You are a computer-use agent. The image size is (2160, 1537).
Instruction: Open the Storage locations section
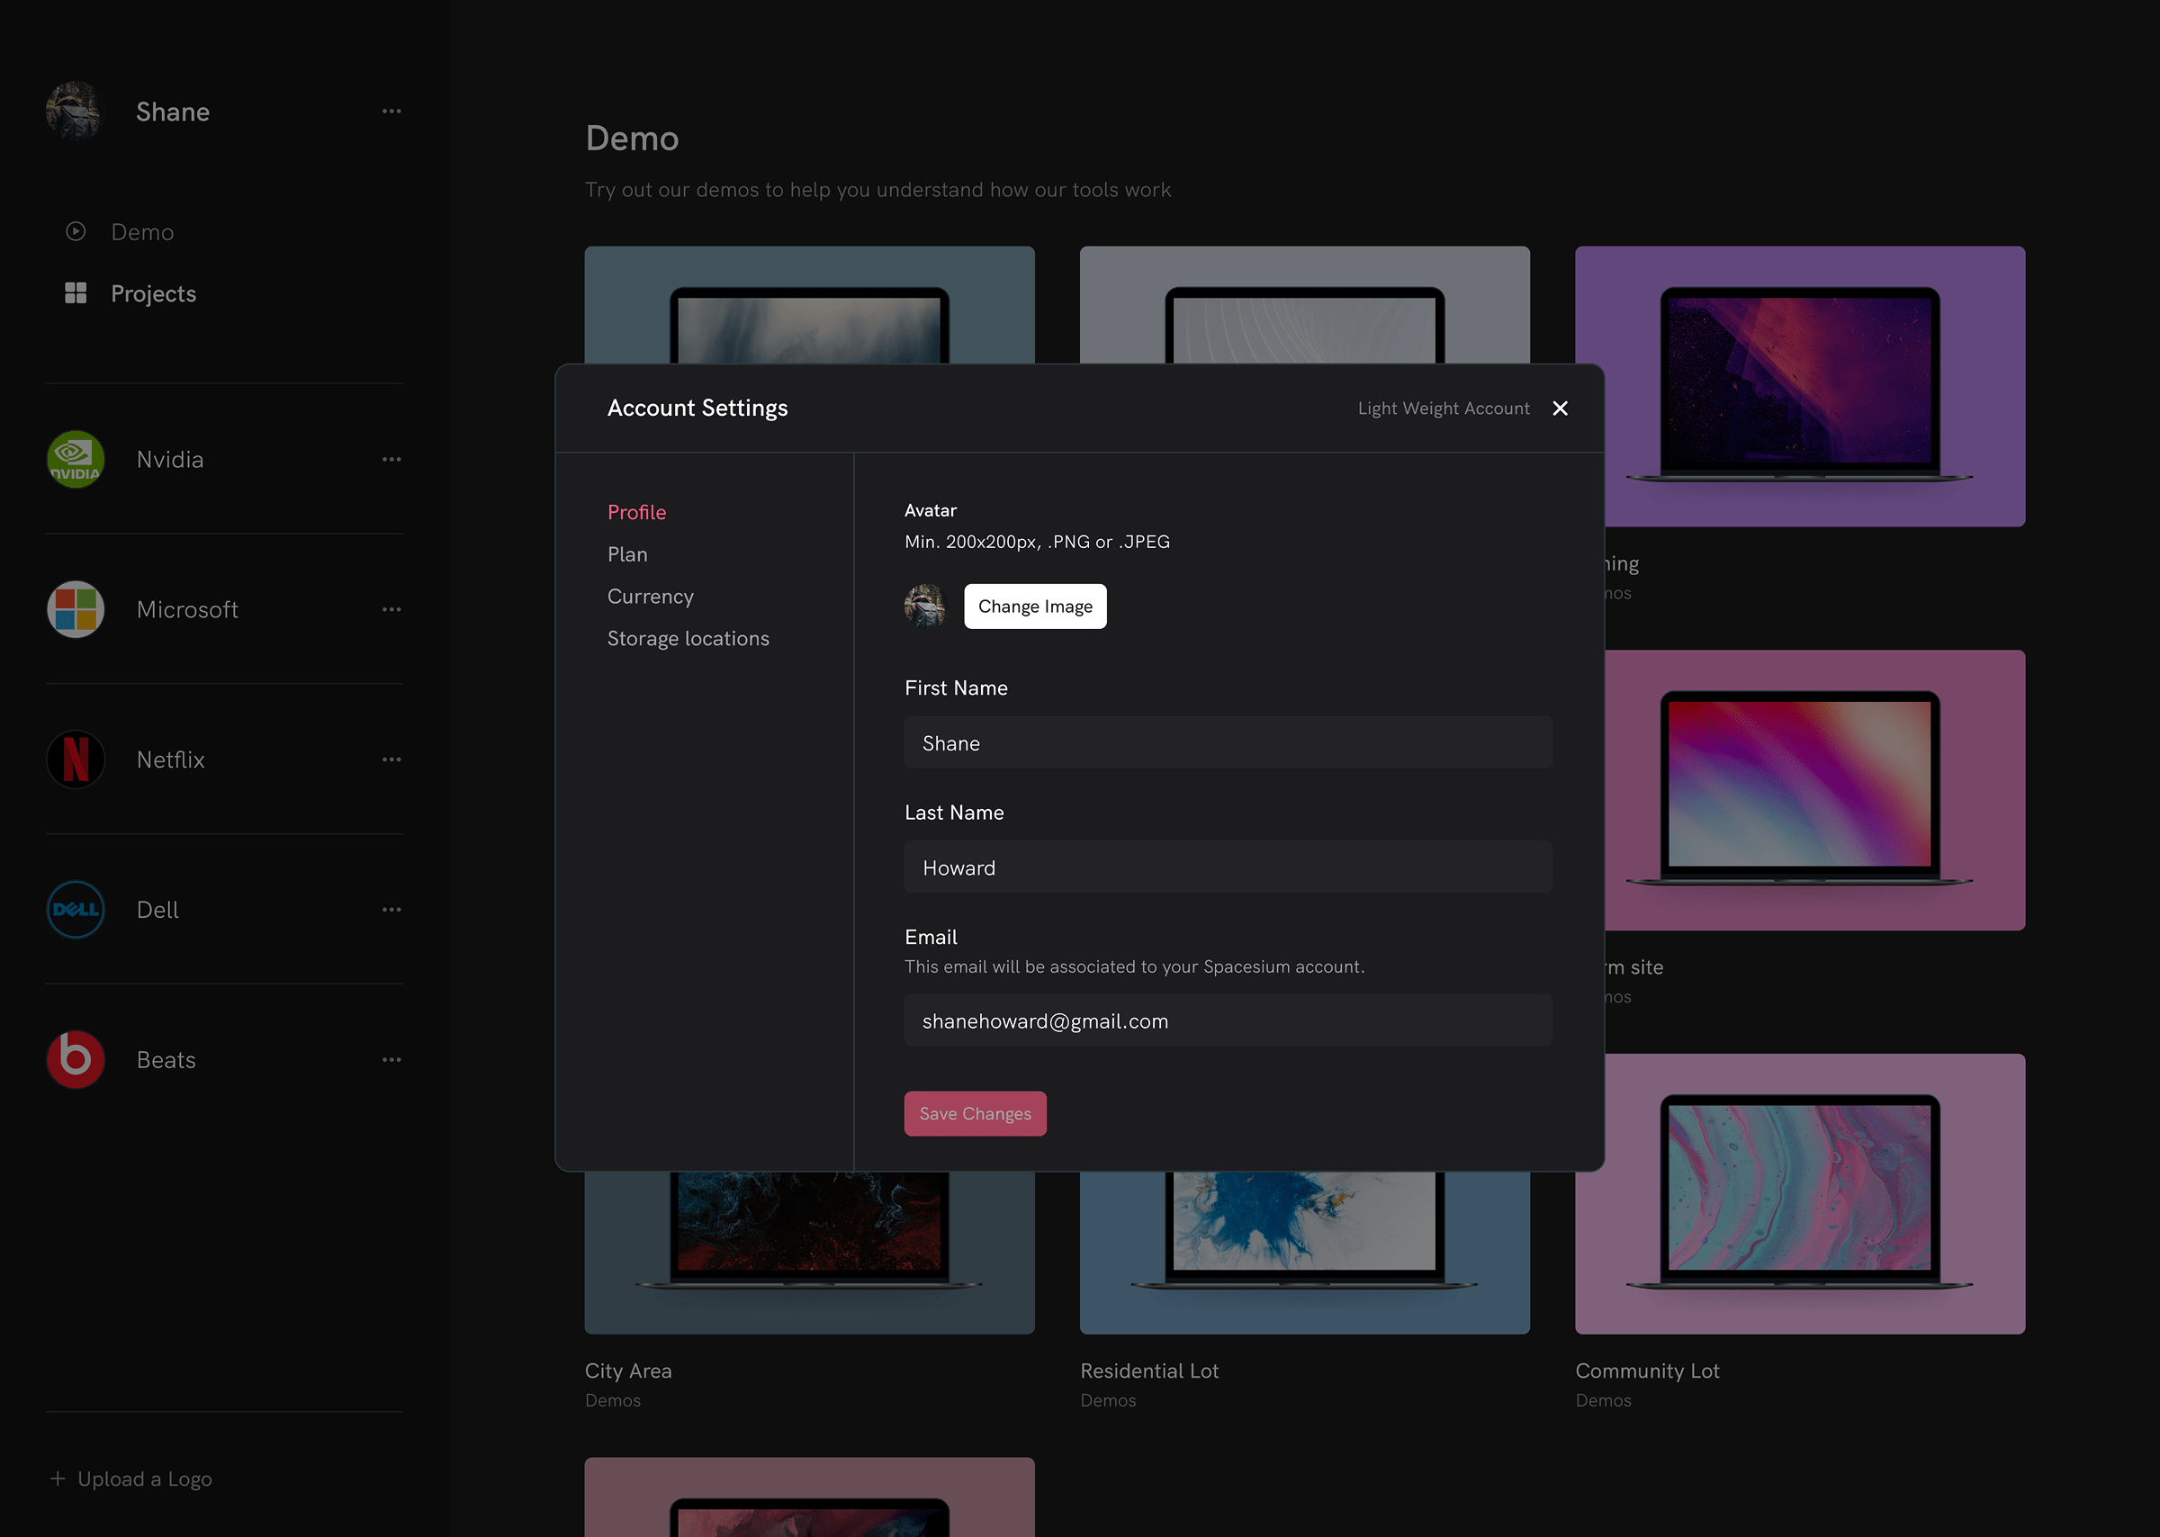pyautogui.click(x=688, y=638)
